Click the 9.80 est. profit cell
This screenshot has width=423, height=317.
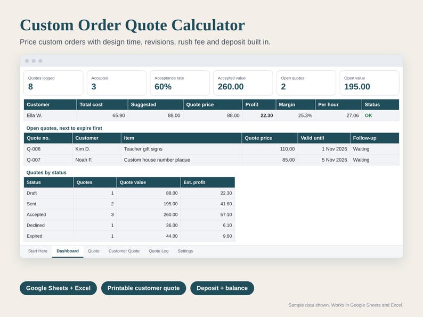coord(208,236)
